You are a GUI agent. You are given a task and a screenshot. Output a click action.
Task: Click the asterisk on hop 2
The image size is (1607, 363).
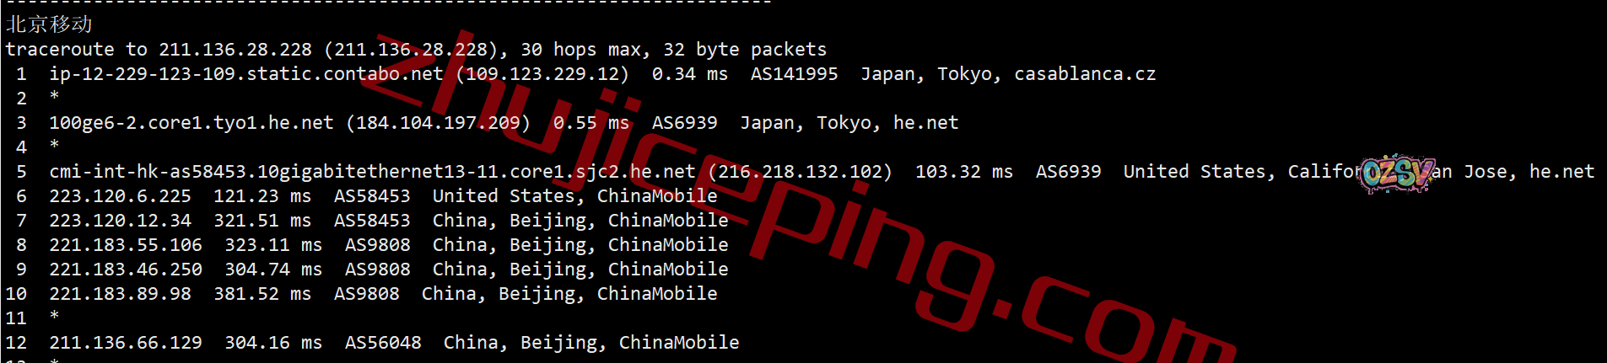click(54, 98)
